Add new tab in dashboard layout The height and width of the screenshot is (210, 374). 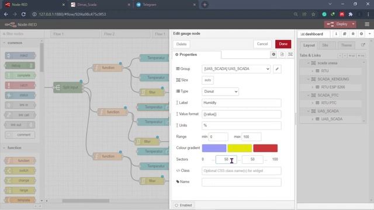pyautogui.click(x=352, y=55)
